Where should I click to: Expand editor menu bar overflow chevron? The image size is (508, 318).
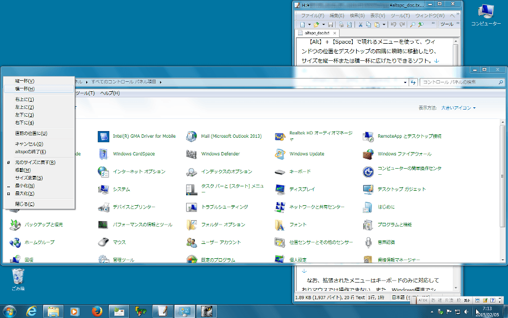pyautogui.click(x=457, y=14)
